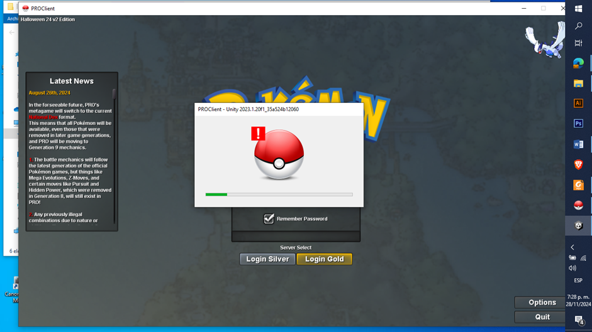
Task: Click the Lugia sprite in the top corner
Action: pyautogui.click(x=545, y=40)
